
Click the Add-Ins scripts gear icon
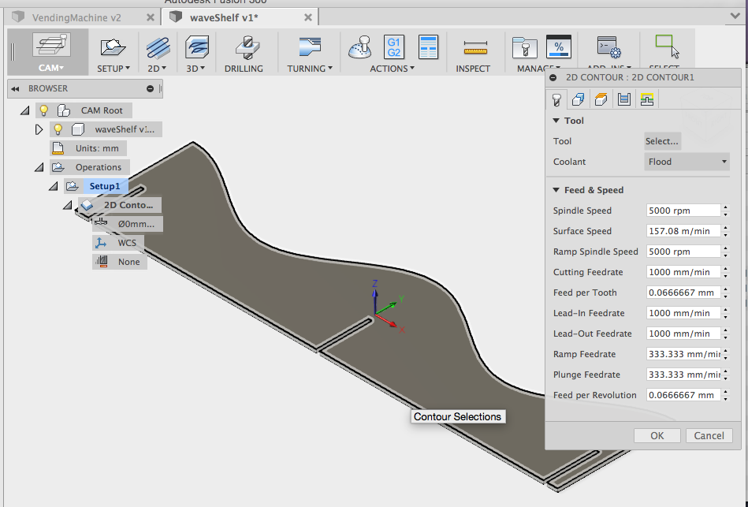[x=608, y=47]
